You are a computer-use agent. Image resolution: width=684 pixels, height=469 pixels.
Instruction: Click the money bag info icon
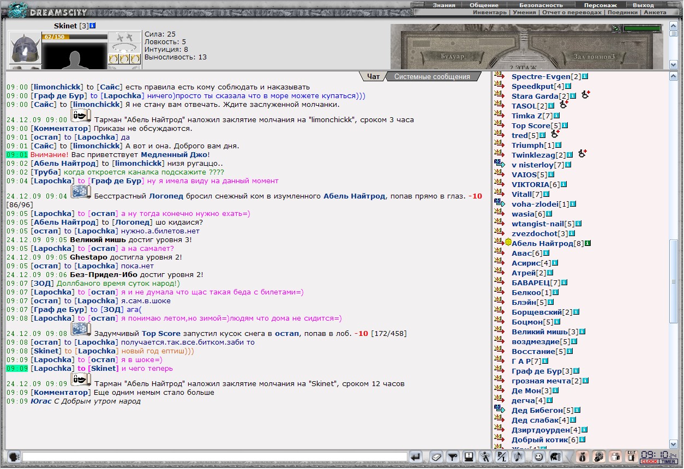pyautogui.click(x=582, y=456)
